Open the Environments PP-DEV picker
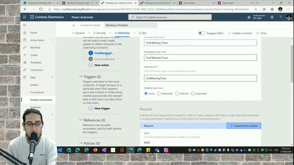Screen dimensions: 294x165 pyautogui.click(x=259, y=17)
